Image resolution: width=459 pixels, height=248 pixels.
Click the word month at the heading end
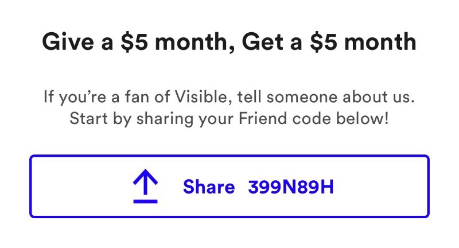(x=380, y=42)
